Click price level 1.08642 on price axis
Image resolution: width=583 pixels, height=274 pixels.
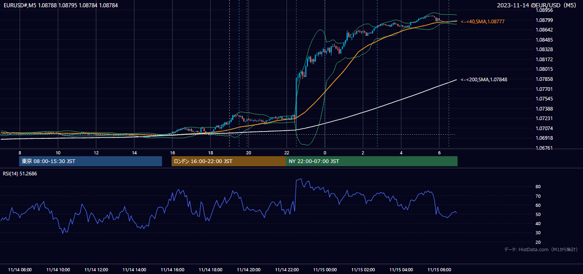click(x=544, y=30)
